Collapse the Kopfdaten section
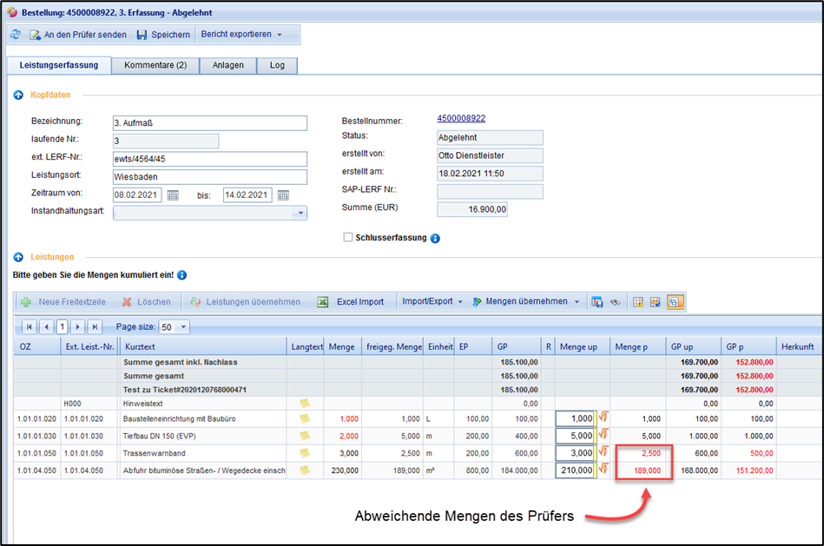Image resolution: width=824 pixels, height=546 pixels. (x=18, y=95)
